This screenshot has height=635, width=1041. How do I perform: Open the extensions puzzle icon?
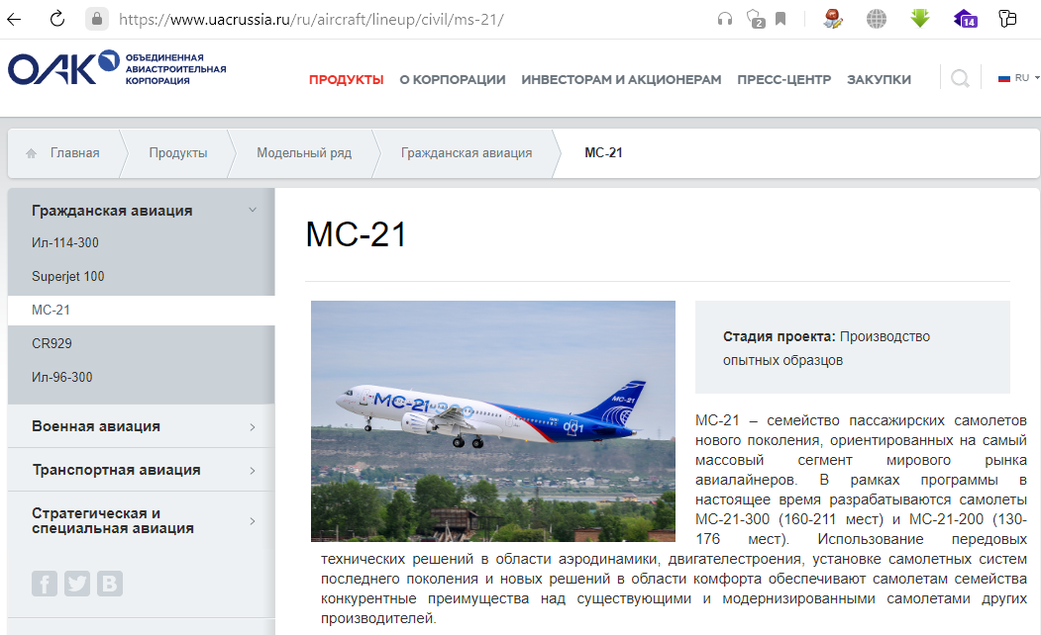click(1007, 19)
